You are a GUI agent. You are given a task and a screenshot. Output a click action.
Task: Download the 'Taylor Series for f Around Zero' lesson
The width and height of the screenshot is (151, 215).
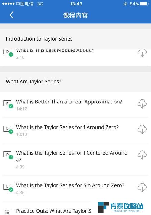click(x=142, y=129)
